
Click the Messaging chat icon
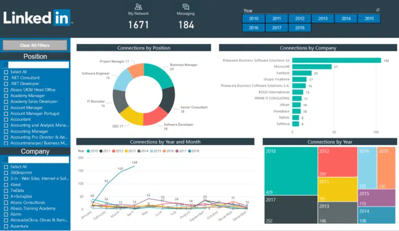coord(186,6)
